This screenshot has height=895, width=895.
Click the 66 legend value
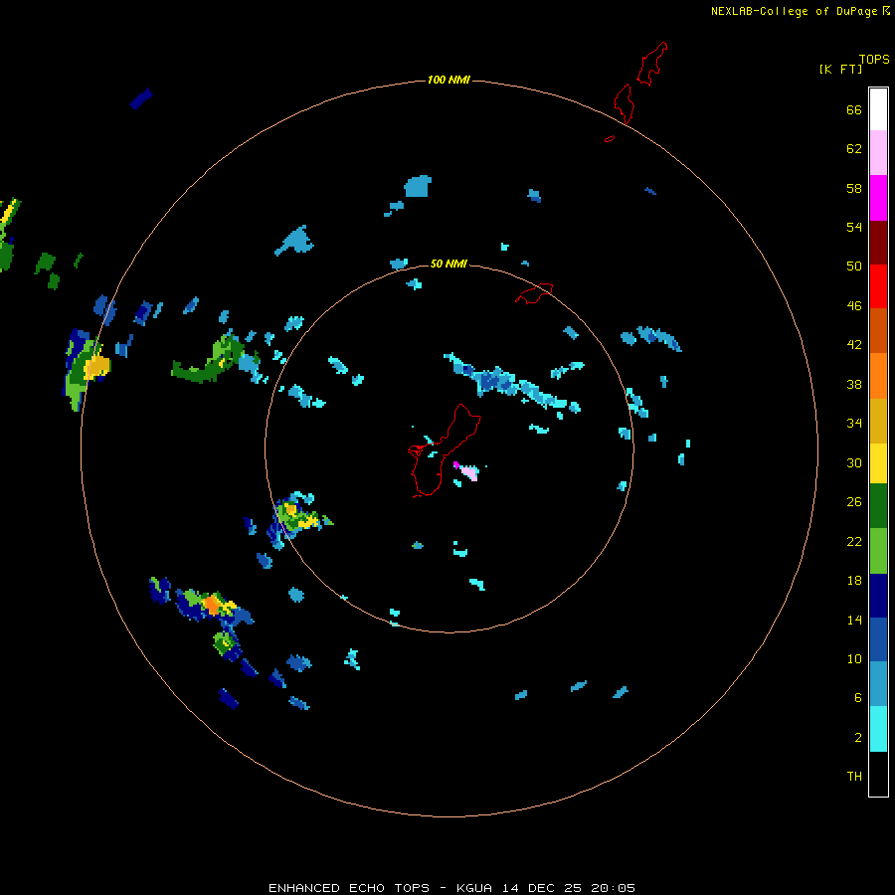854,109
